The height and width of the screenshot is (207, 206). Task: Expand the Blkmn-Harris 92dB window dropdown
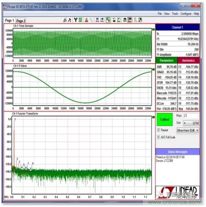(189, 130)
